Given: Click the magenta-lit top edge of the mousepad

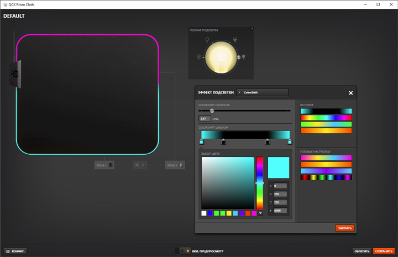Looking at the screenshot, I should click(x=87, y=34).
